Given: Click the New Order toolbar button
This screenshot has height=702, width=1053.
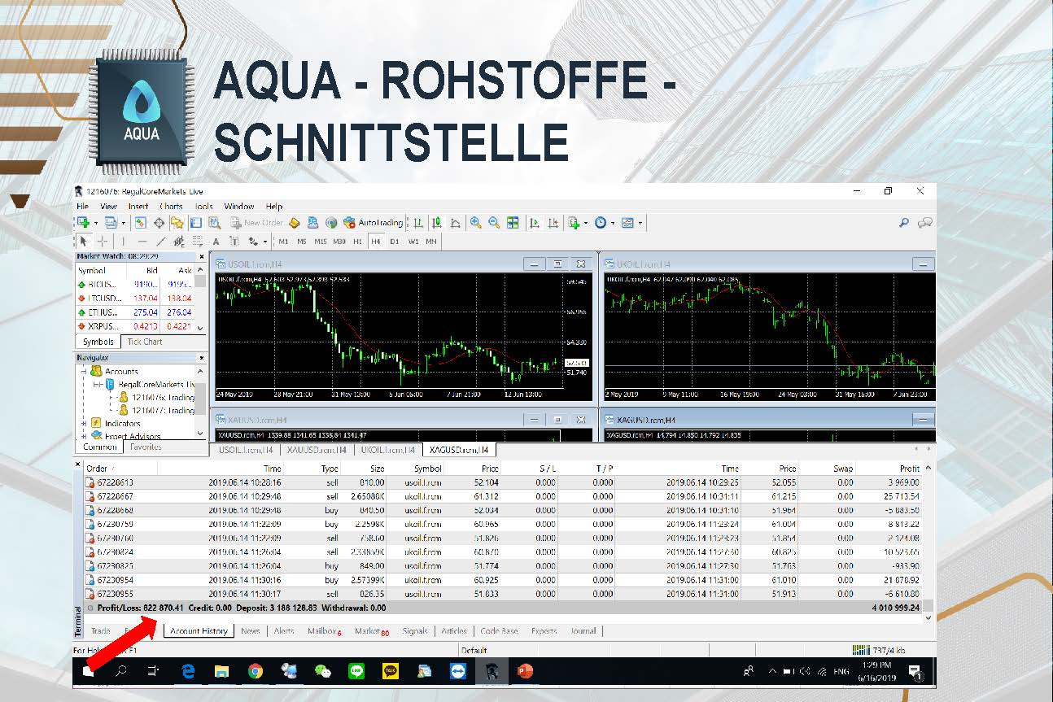Looking at the screenshot, I should [x=256, y=222].
